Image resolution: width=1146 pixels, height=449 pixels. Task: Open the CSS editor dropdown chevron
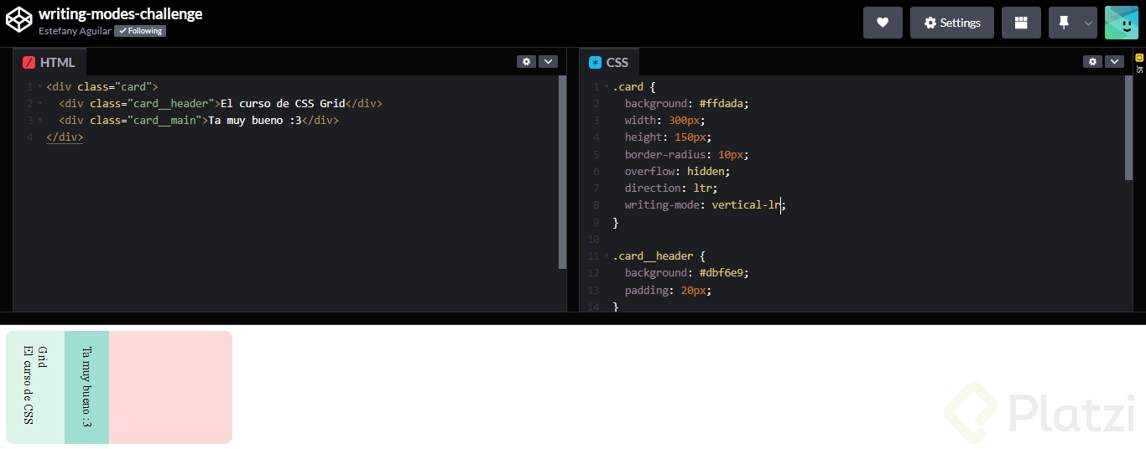[1114, 61]
